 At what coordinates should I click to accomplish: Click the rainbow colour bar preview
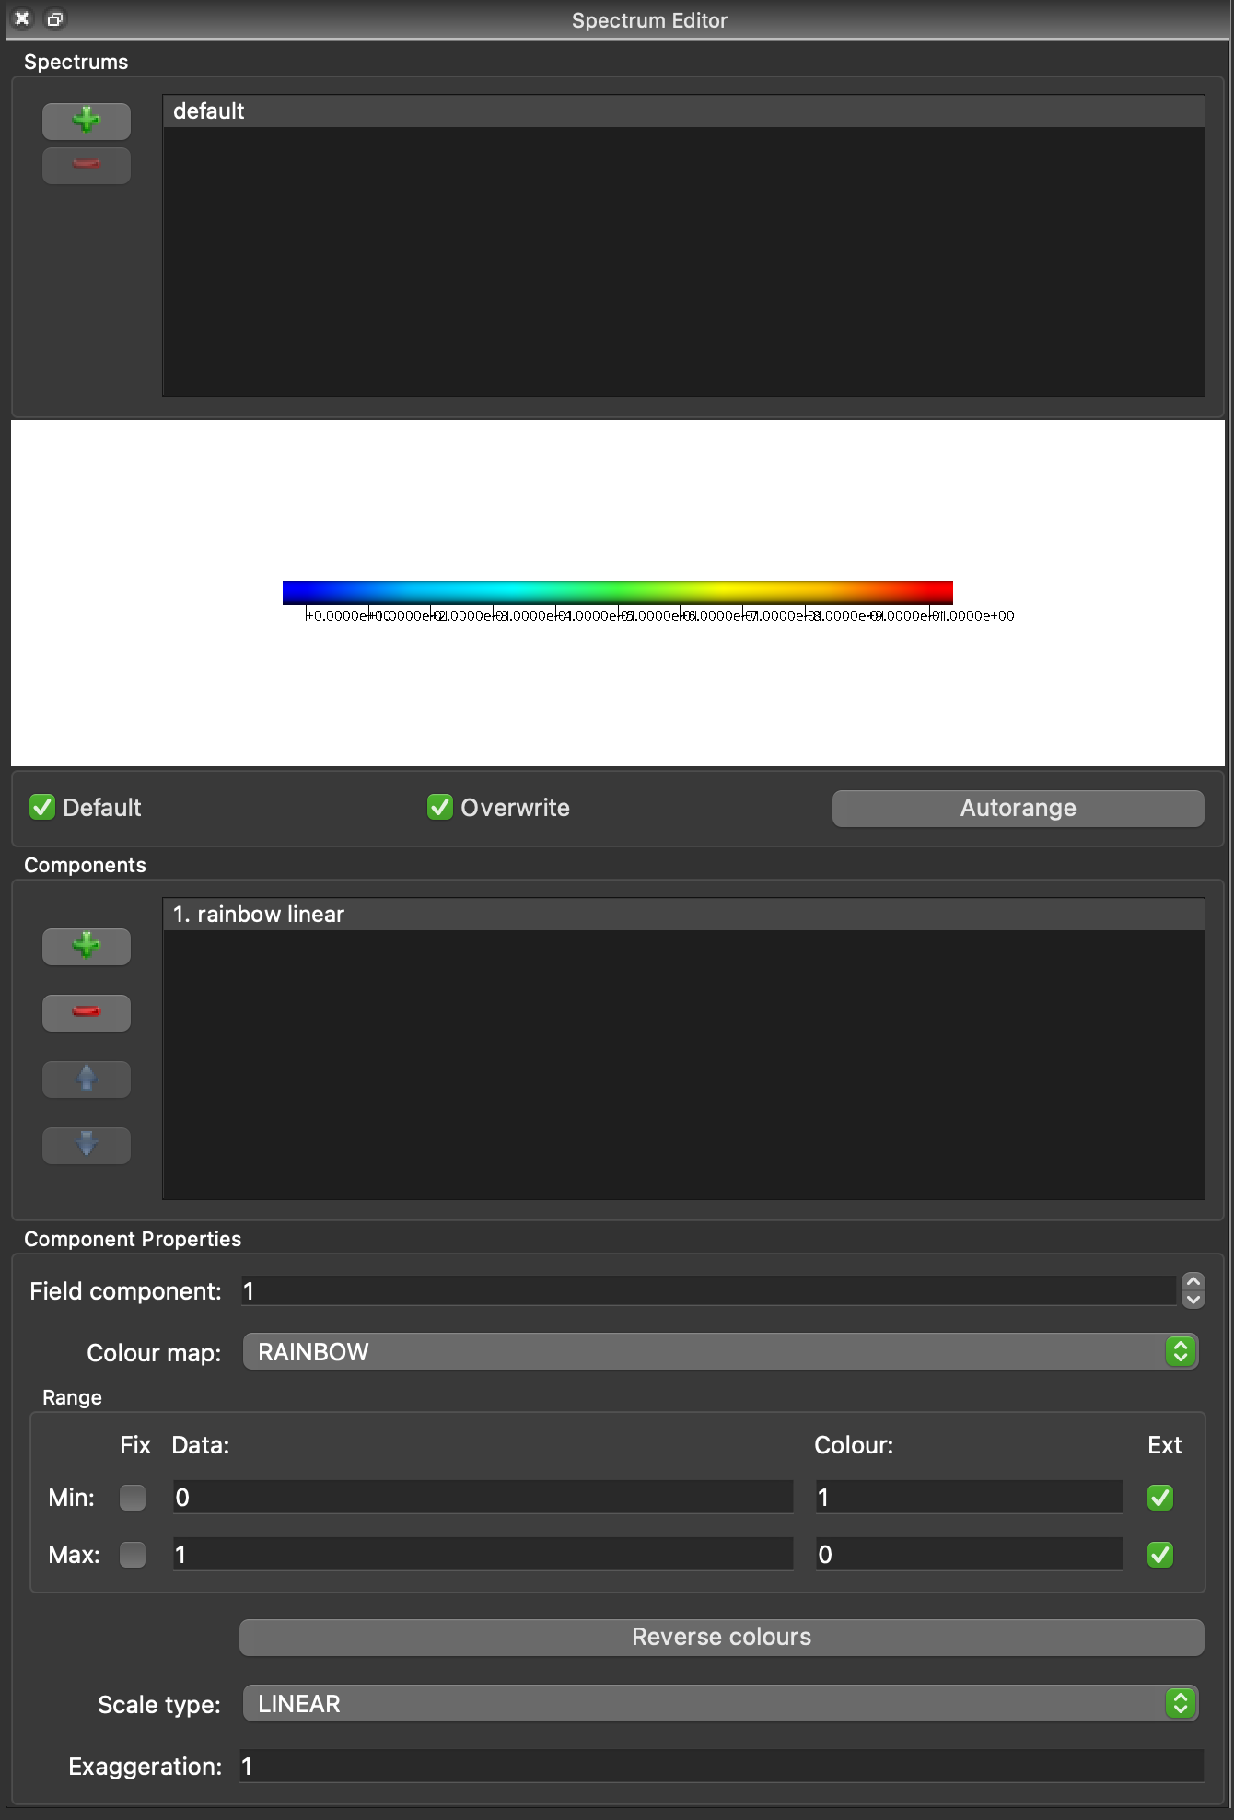click(x=618, y=592)
